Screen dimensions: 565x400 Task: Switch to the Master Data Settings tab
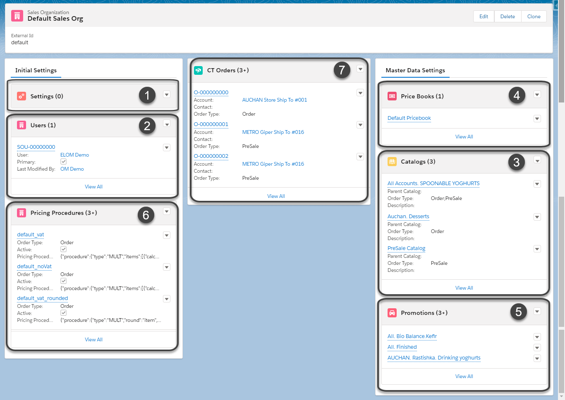tap(415, 70)
